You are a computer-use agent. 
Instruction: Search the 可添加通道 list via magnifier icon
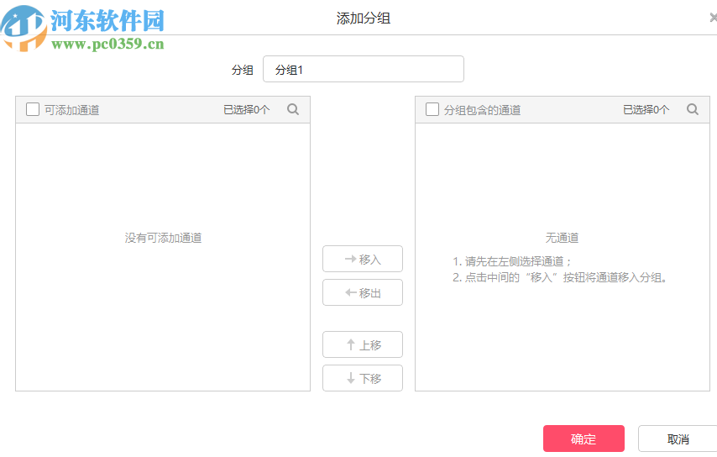pos(293,109)
